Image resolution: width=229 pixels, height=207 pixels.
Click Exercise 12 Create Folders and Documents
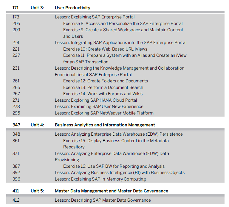(106, 81)
